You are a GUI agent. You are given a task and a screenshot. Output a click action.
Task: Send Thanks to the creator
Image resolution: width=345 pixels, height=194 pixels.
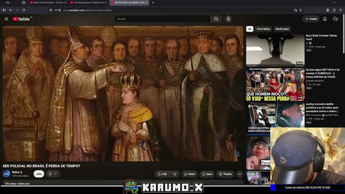click(225, 174)
